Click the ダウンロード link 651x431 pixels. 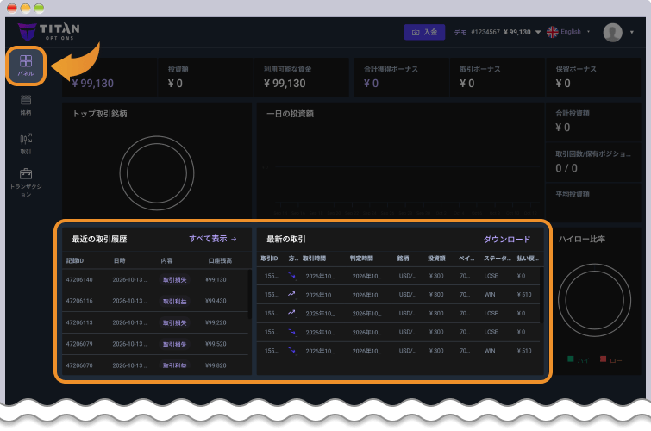506,239
